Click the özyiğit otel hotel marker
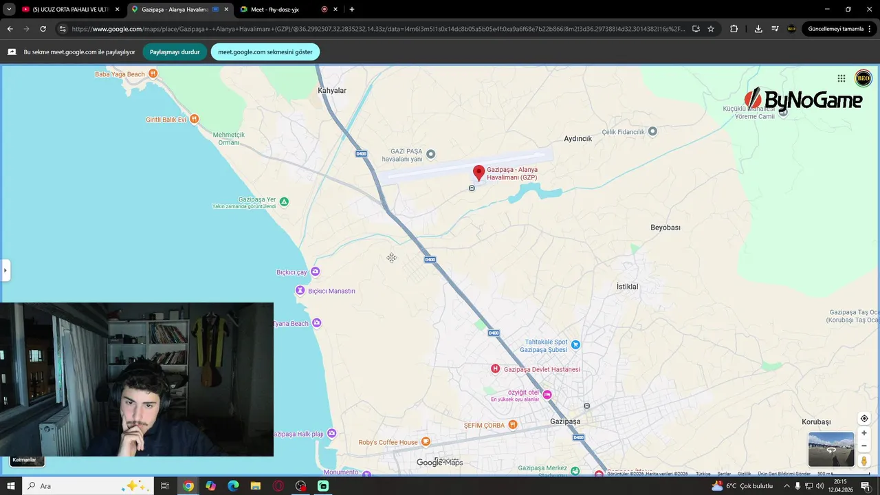The width and height of the screenshot is (880, 495). click(547, 395)
